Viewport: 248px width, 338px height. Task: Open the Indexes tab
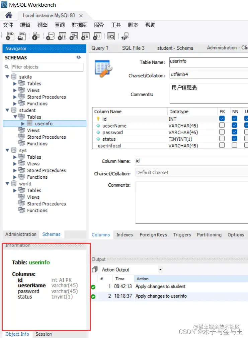pyautogui.click(x=125, y=235)
